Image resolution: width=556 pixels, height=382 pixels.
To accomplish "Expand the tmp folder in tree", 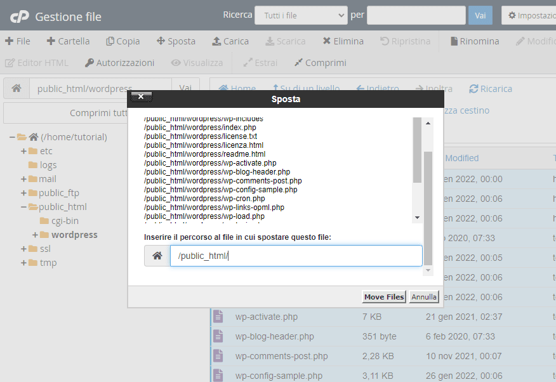I will [23, 263].
